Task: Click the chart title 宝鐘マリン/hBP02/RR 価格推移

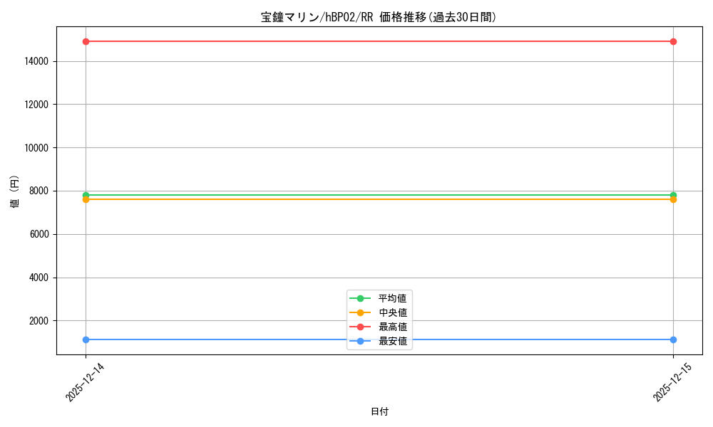Action: [x=379, y=18]
